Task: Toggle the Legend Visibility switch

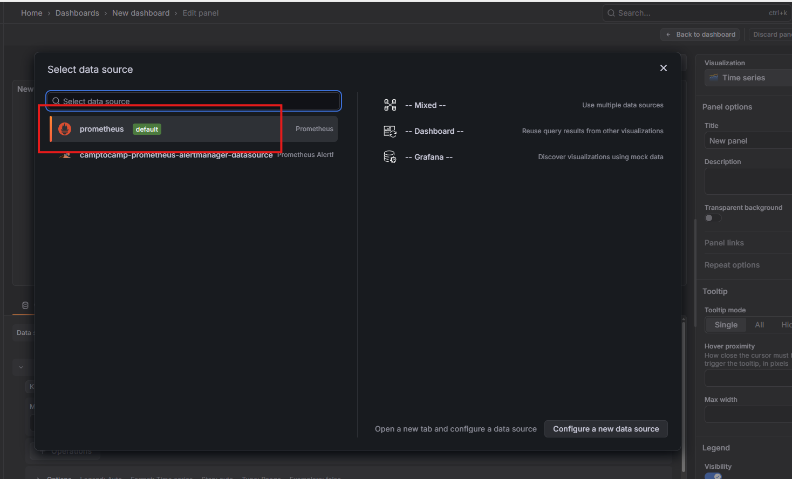Action: (713, 476)
